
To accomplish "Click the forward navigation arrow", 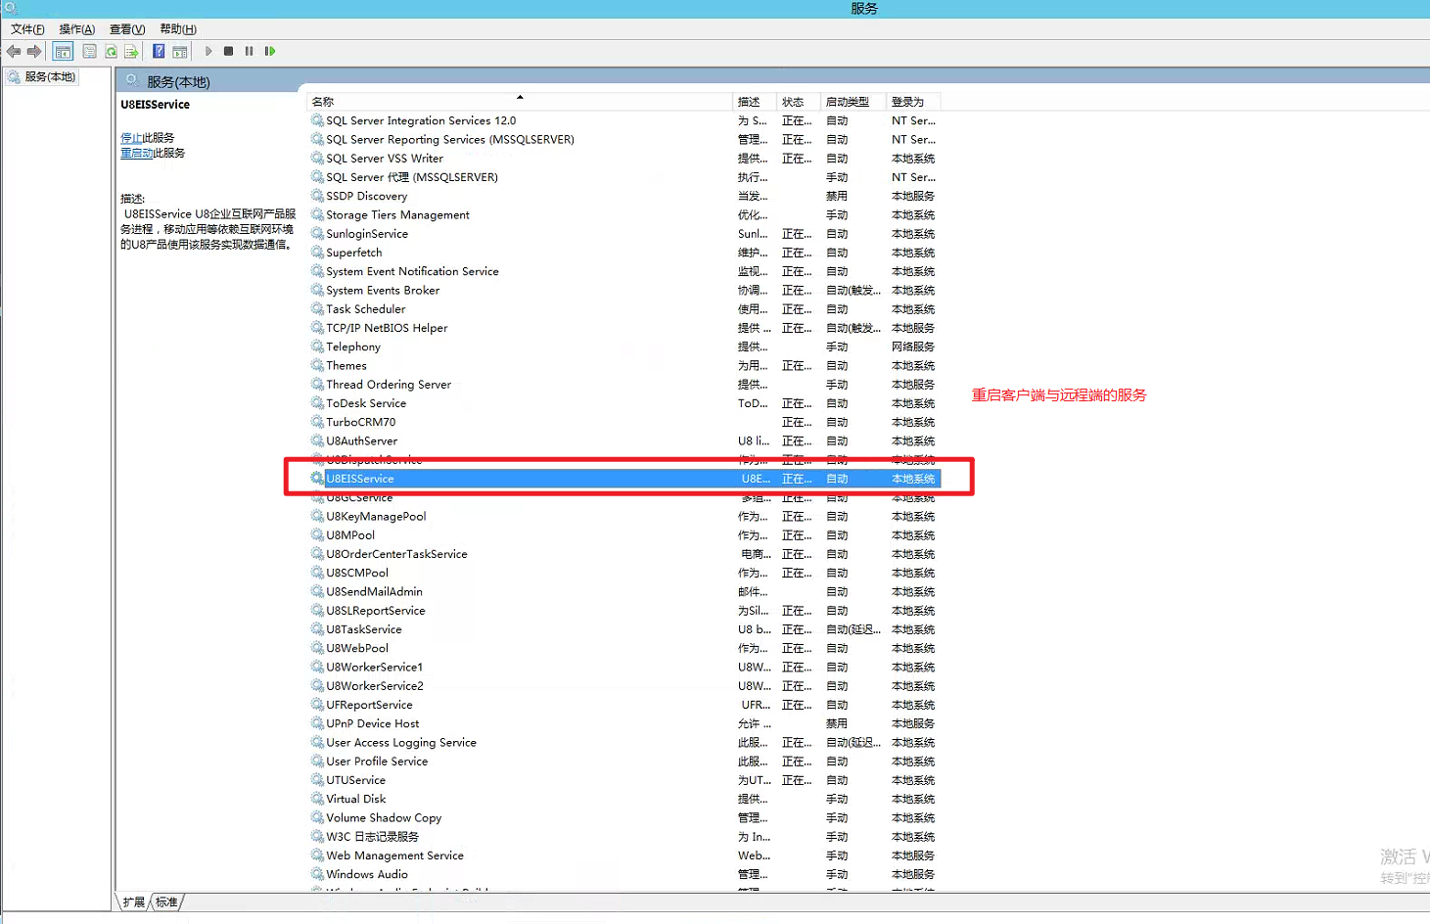I will click(34, 51).
